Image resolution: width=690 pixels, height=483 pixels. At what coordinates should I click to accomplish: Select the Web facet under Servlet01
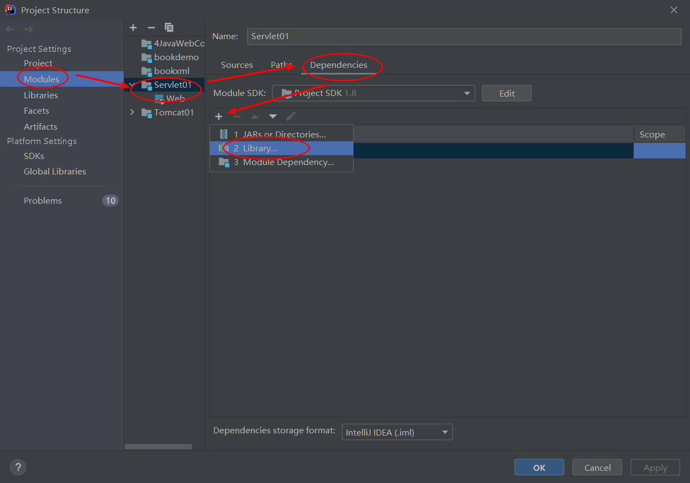coord(175,99)
